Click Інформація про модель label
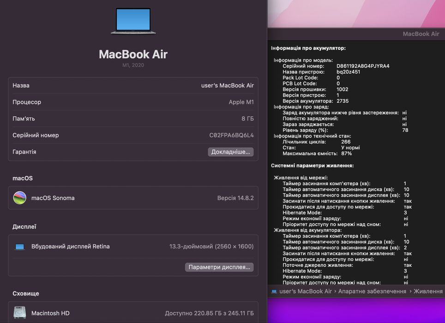 tap(303, 60)
